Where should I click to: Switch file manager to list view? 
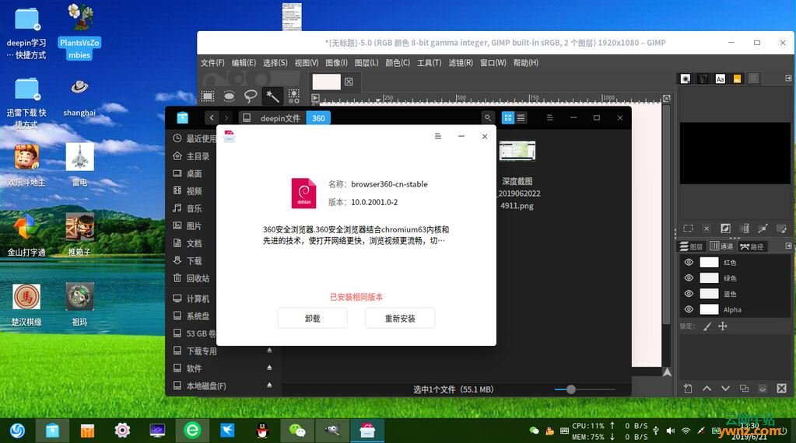(x=521, y=117)
